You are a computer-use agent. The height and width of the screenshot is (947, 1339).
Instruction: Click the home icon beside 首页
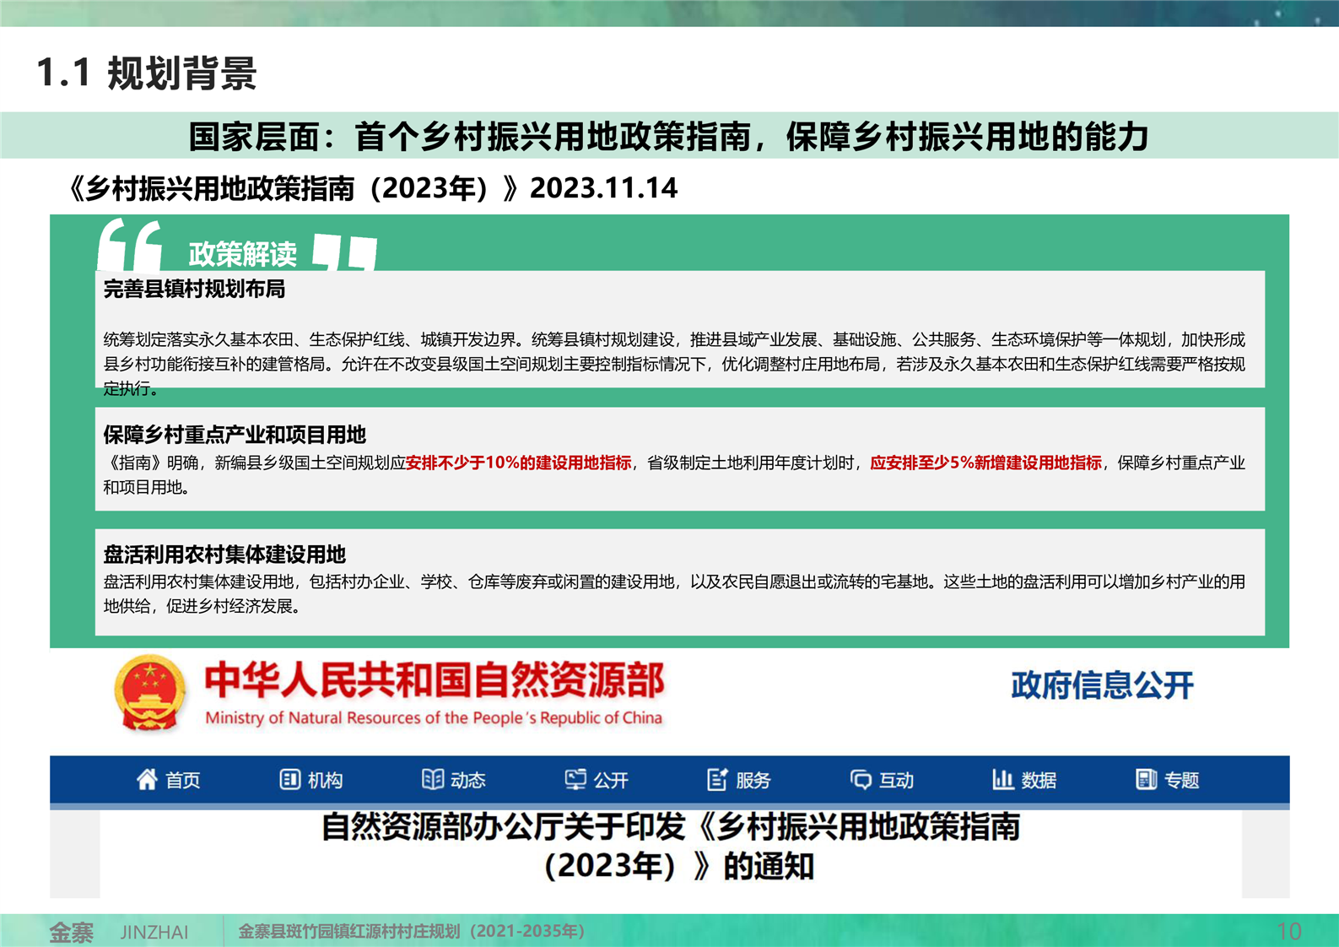click(x=147, y=779)
